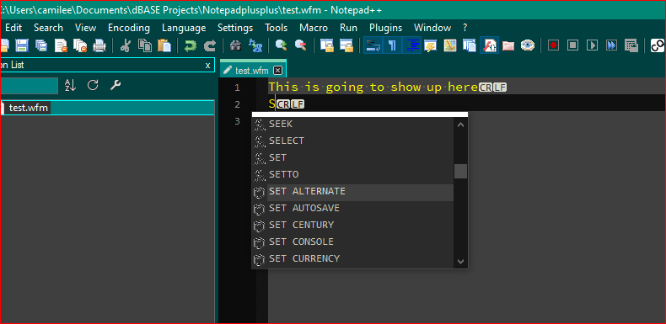Viewport: 666px width, 324px height.
Task: Open the Replace toolbar icon
Action: (255, 45)
